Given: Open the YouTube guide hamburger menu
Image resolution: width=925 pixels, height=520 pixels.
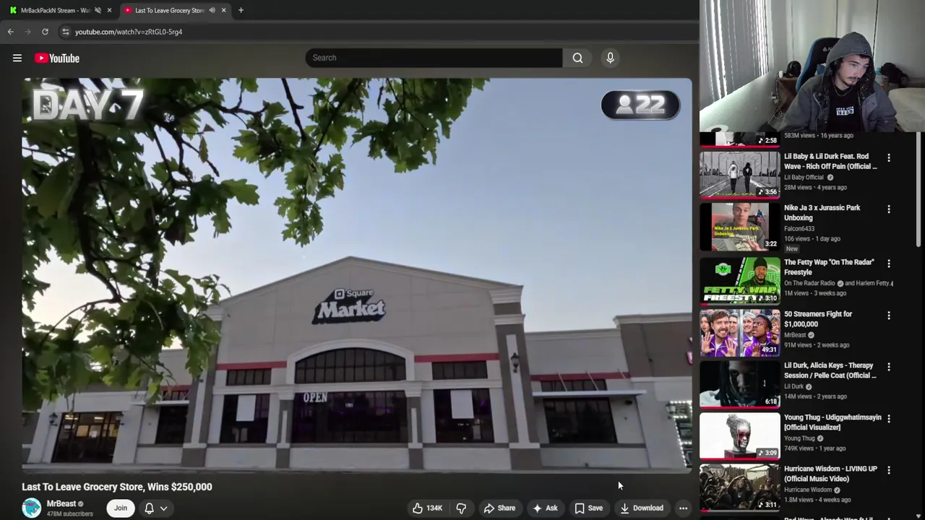Looking at the screenshot, I should tap(17, 58).
